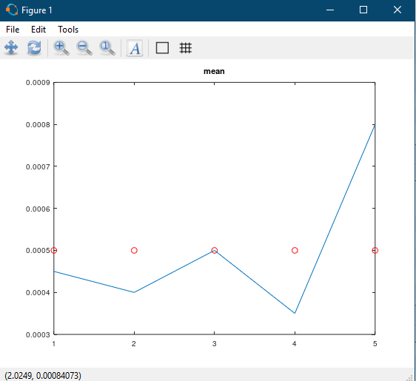Toggle axes visibility square icon
The height and width of the screenshot is (381, 416).
point(162,48)
